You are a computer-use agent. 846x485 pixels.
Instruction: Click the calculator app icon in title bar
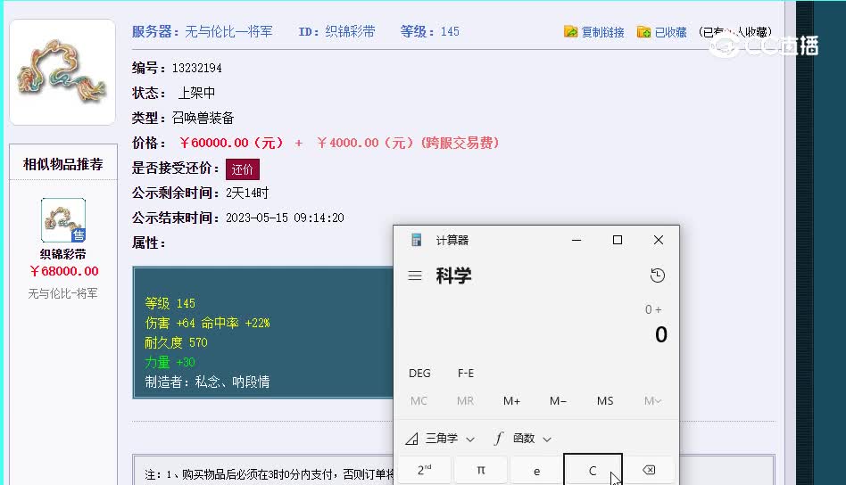(416, 240)
